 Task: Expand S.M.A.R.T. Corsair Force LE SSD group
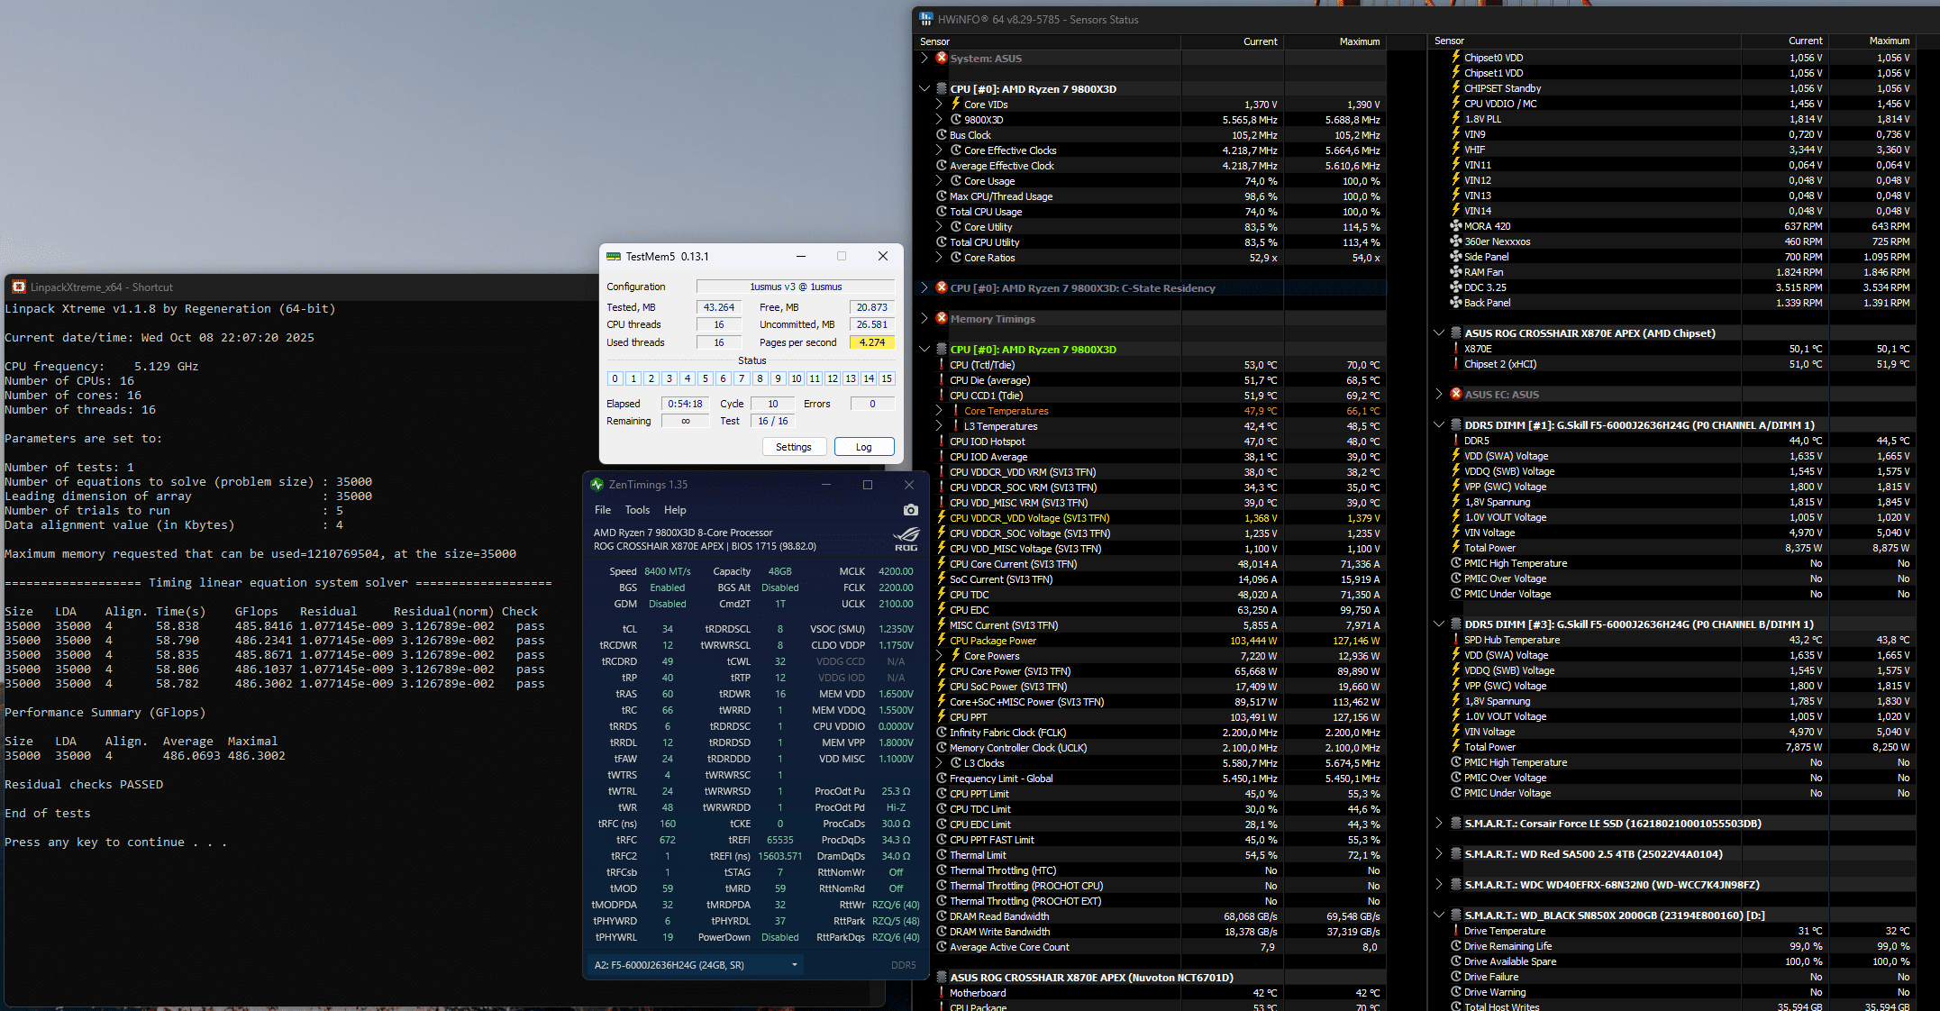[1439, 823]
